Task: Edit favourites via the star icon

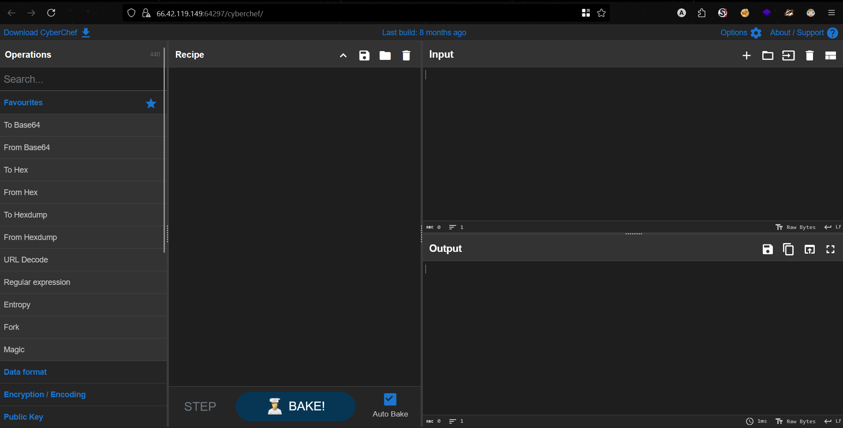Action: 150,103
